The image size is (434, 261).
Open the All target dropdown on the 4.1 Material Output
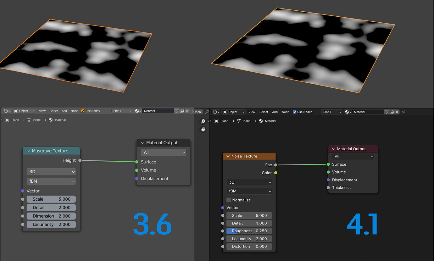[x=353, y=157]
